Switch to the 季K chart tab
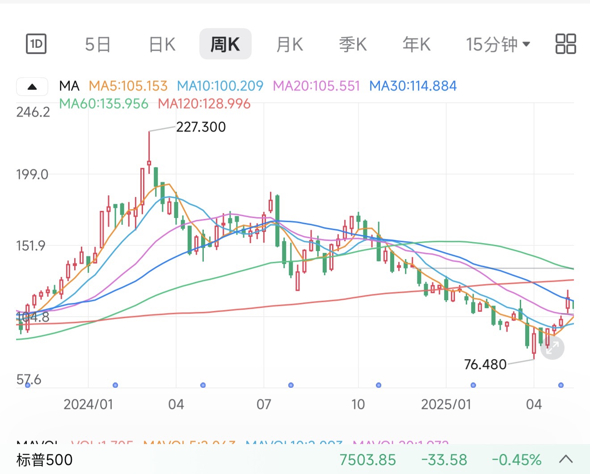 [x=353, y=44]
